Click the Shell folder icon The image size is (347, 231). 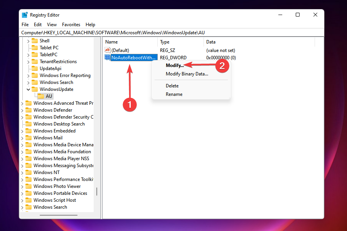click(x=35, y=41)
